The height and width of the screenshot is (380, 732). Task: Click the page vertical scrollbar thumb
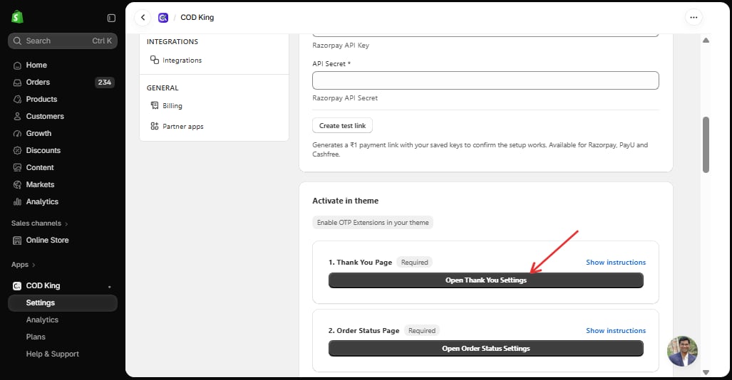(x=706, y=144)
